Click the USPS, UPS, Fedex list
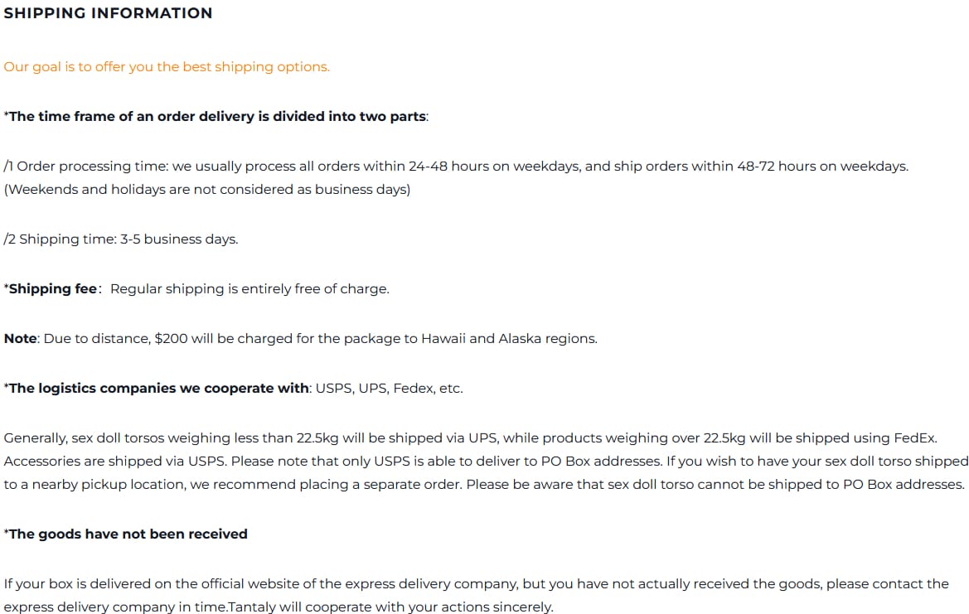 389,389
